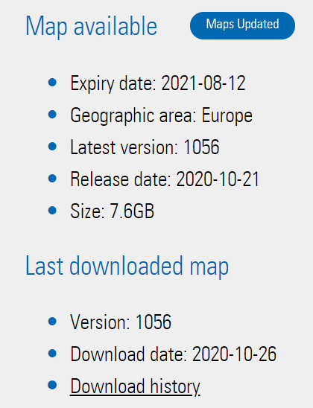The height and width of the screenshot is (408, 313).
Task: Click the Expiry date 2021-08-12 text
Action: (158, 83)
